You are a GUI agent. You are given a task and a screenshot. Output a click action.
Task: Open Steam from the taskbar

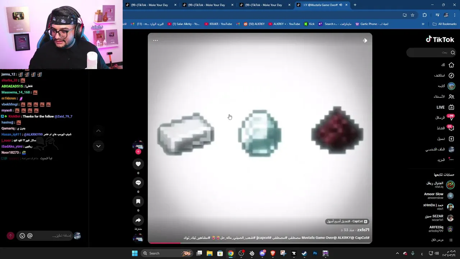[304, 253]
